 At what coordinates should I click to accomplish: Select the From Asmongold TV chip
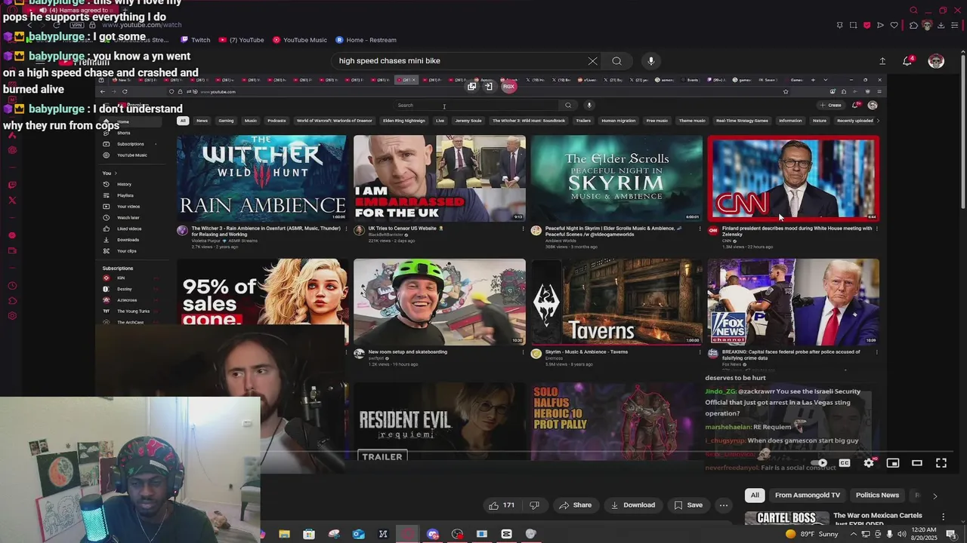[x=808, y=495]
